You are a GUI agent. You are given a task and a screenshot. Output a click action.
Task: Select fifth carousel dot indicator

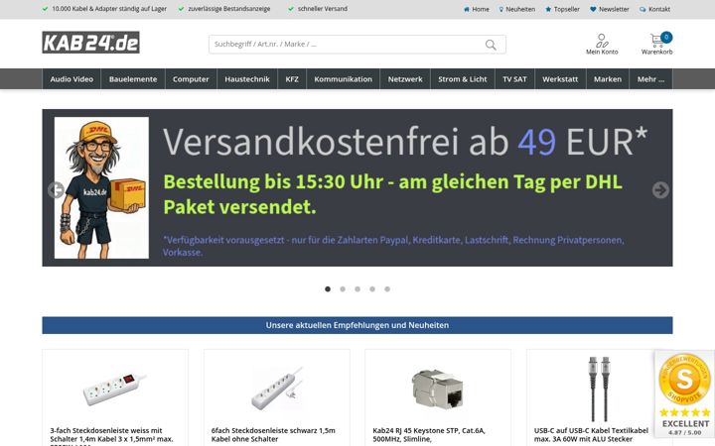point(387,289)
